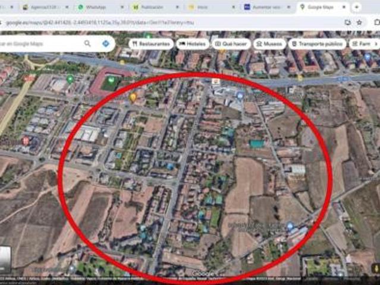Open directions with the blue diamond icon
380x285 pixels.
tap(105, 43)
